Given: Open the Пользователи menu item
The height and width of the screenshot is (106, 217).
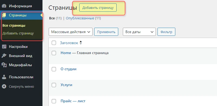Looking at the screenshot, I should click(x=21, y=77).
